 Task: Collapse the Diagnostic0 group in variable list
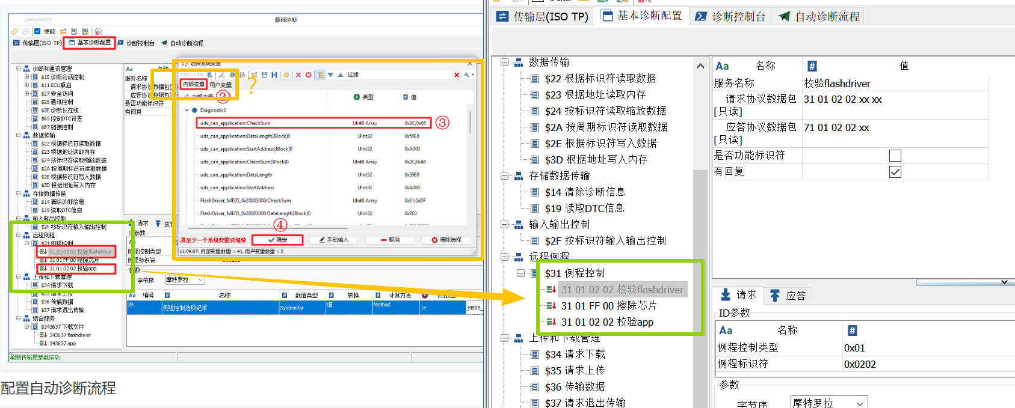click(187, 111)
